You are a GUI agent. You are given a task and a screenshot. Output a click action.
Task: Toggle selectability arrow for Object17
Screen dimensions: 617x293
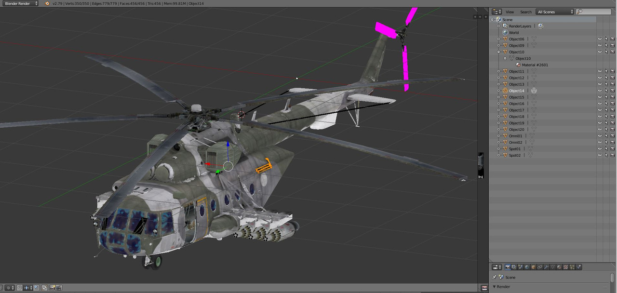[x=606, y=110]
